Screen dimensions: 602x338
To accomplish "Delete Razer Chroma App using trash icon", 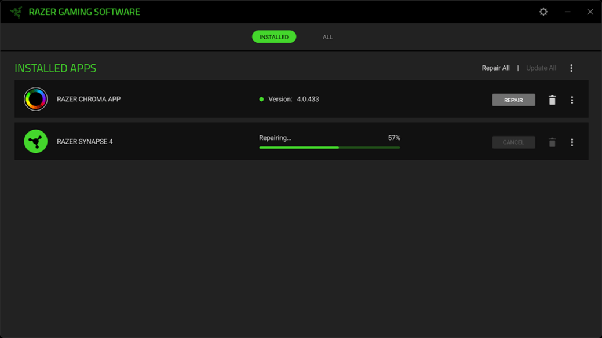I will [552, 100].
